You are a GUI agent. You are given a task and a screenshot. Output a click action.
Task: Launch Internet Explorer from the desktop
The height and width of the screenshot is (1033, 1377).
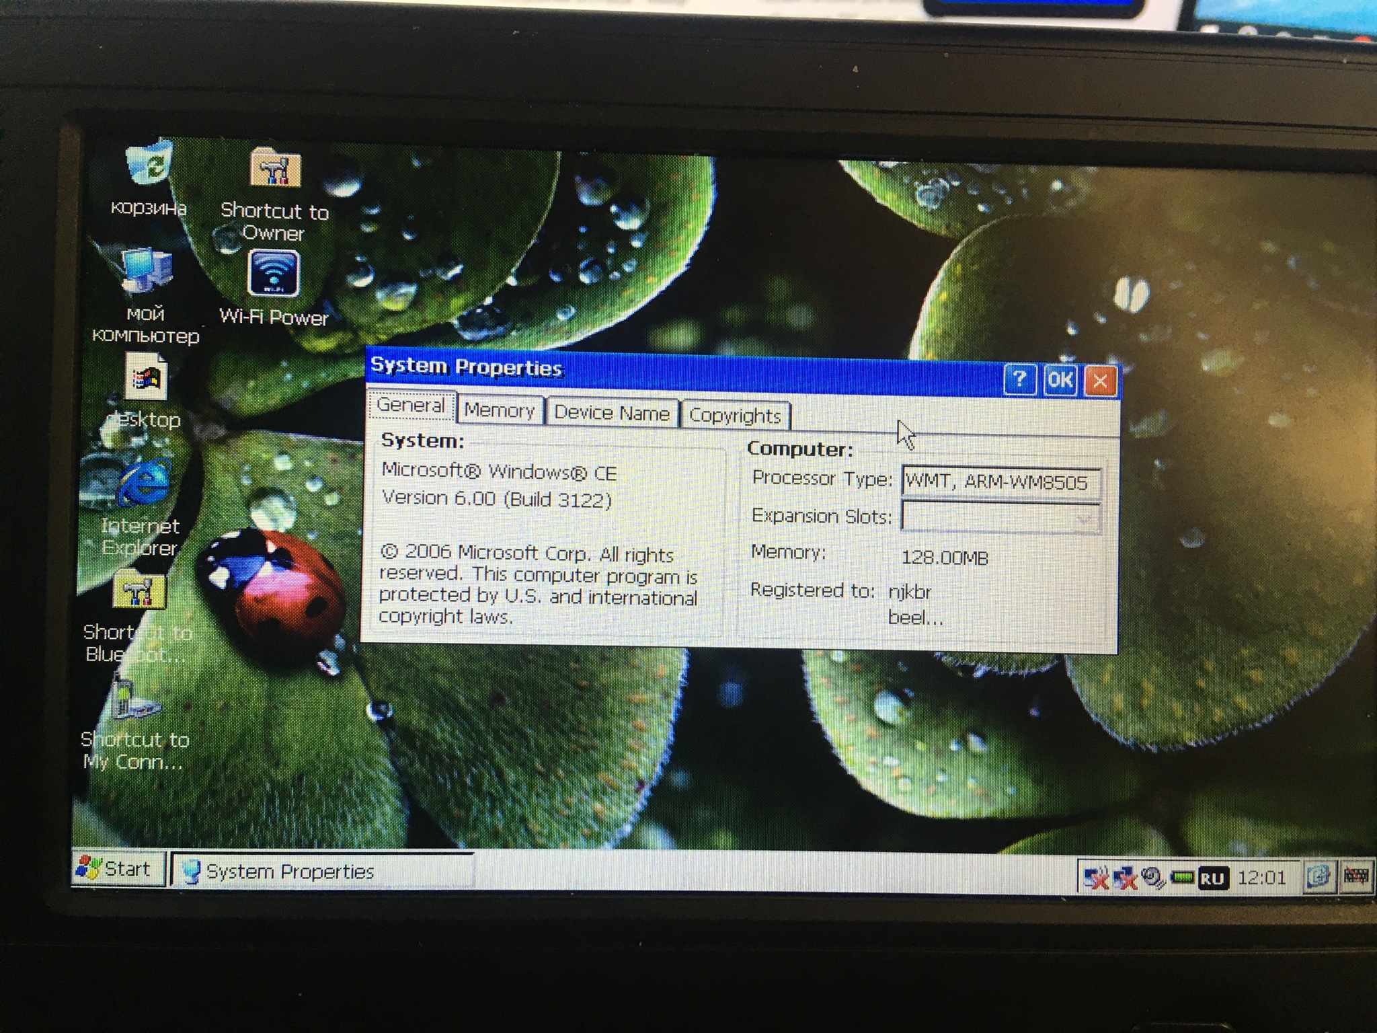click(143, 484)
